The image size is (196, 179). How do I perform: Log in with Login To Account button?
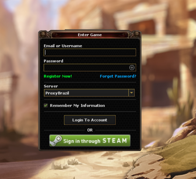coord(90,120)
